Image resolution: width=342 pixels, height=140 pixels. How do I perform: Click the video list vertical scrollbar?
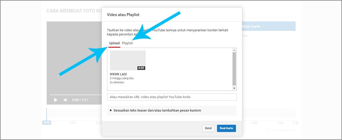tap(234, 68)
